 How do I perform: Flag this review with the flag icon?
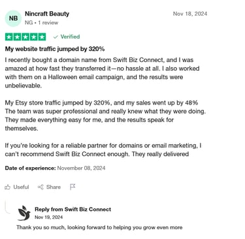click(x=73, y=187)
